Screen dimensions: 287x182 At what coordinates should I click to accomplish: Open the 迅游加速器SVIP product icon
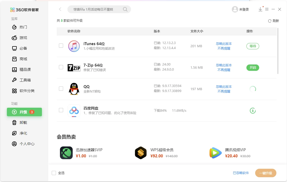point(66,153)
